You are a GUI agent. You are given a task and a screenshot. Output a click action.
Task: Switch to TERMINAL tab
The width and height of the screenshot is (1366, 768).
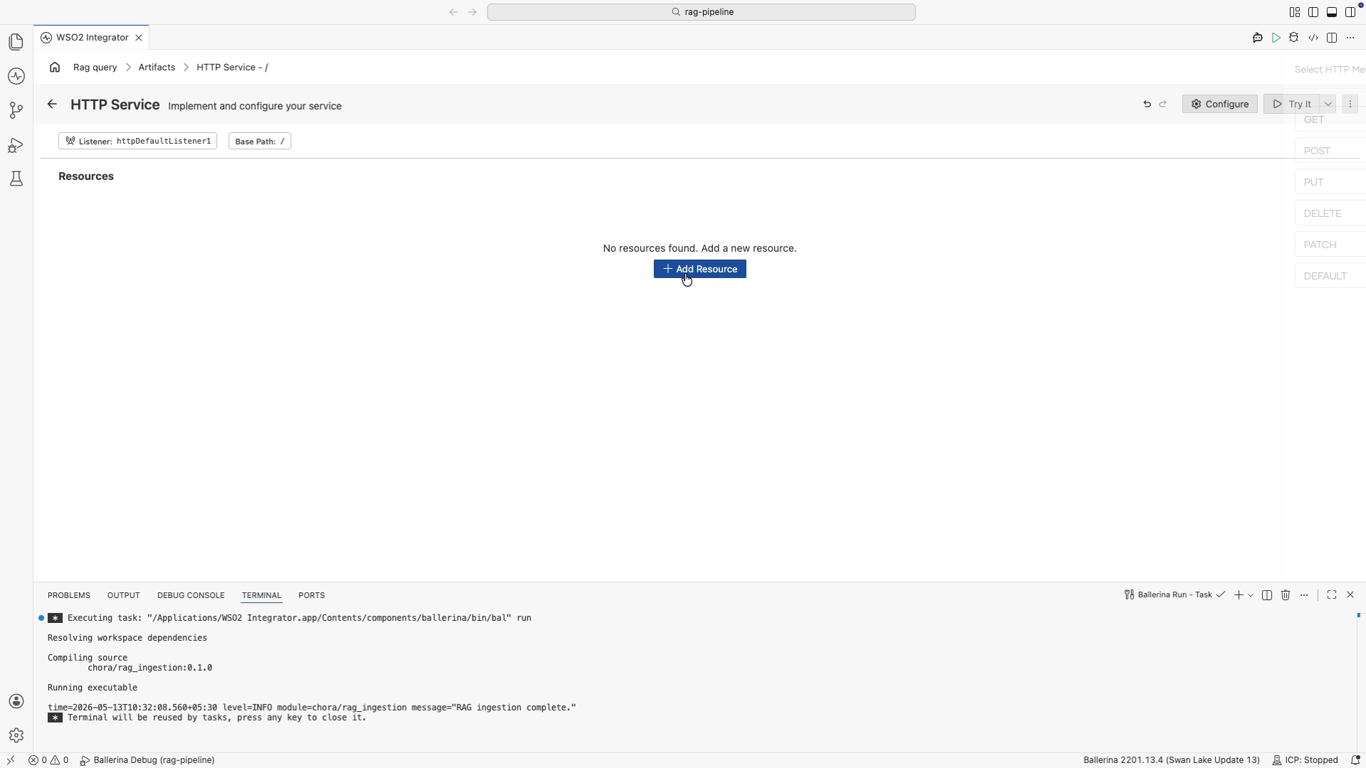tap(261, 596)
